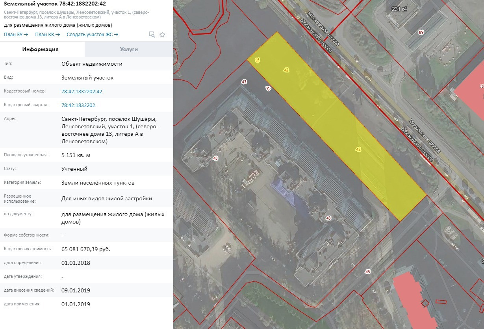The width and height of the screenshot is (484, 329).
Task: Click the highlighted yellow parcel 42 on map
Action: [x=337, y=126]
